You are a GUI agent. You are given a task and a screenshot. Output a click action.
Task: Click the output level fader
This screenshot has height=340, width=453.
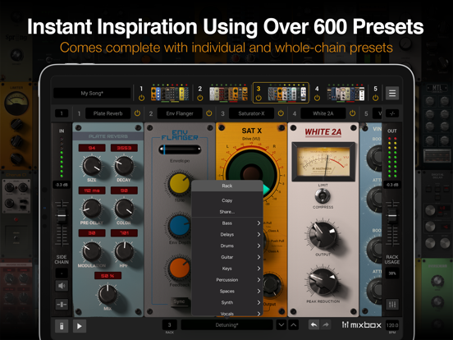pos(392,216)
